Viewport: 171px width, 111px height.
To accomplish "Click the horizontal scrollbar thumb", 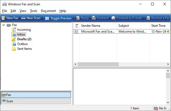I will tap(98, 64).
